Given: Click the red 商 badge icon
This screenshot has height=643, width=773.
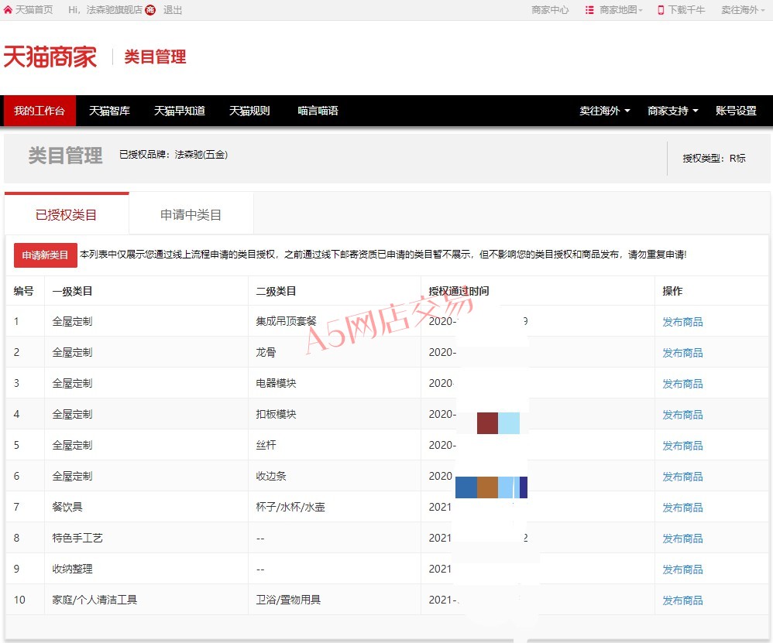Looking at the screenshot, I should pos(150,10).
